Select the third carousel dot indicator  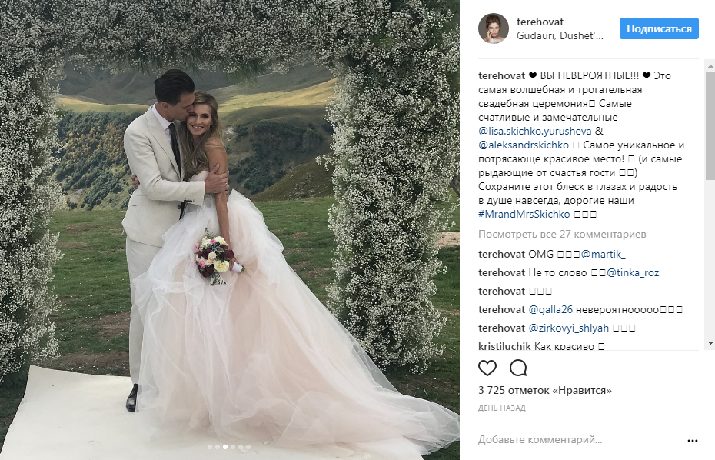224,447
